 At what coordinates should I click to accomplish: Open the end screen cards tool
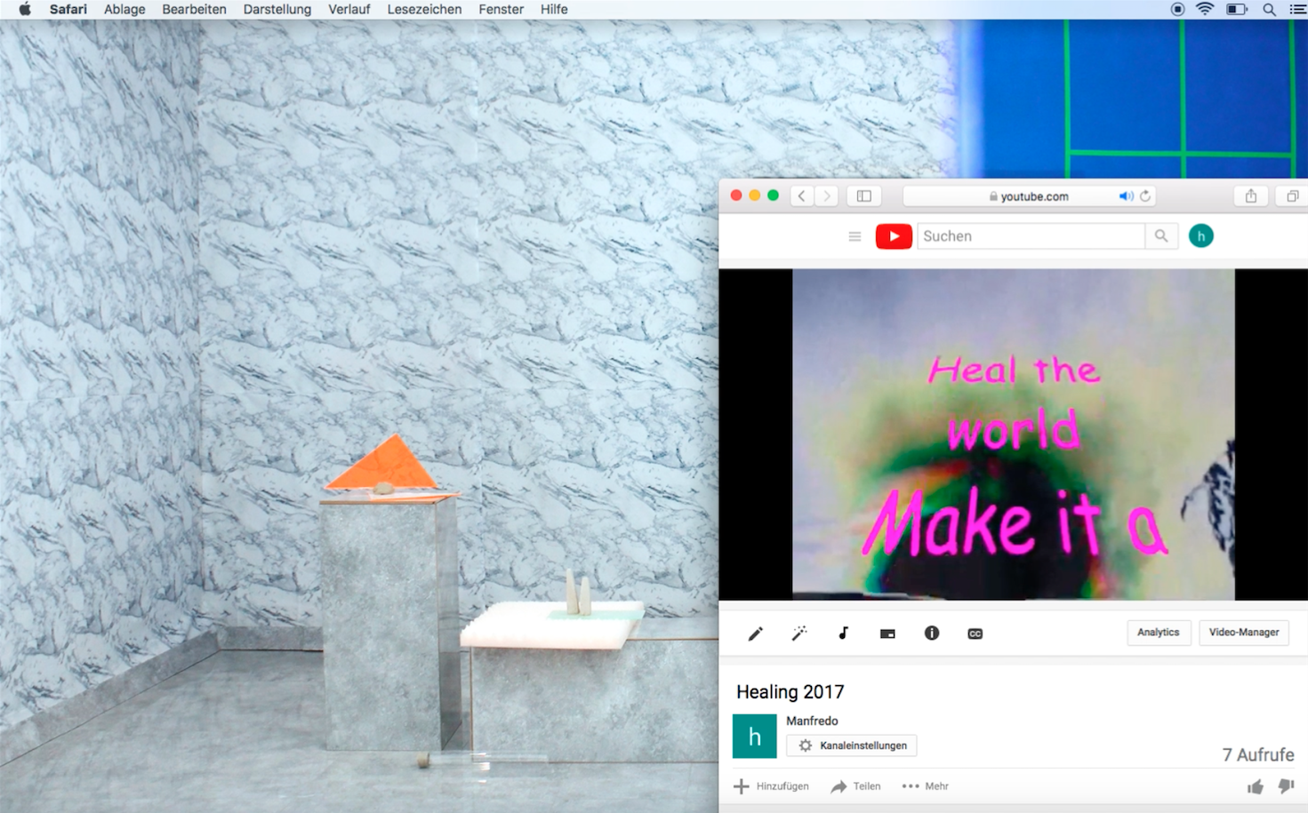click(887, 634)
